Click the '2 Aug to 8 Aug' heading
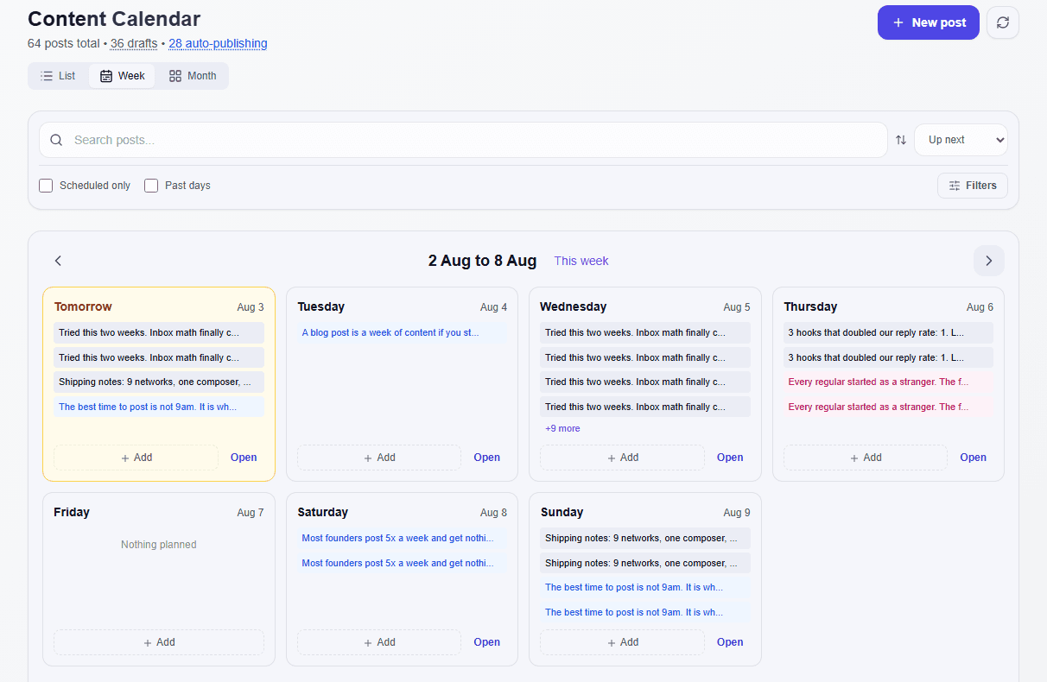The image size is (1047, 682). click(x=482, y=261)
